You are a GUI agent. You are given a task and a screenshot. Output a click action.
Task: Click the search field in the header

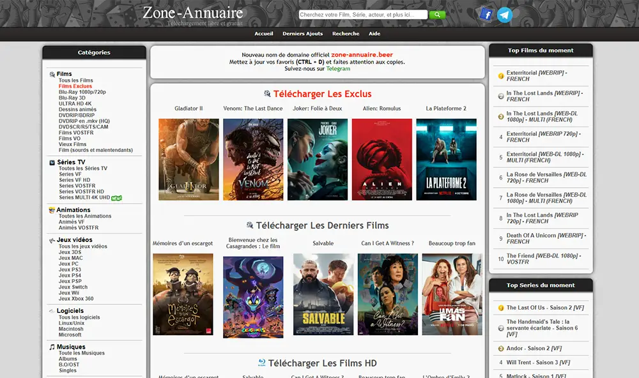tap(363, 15)
